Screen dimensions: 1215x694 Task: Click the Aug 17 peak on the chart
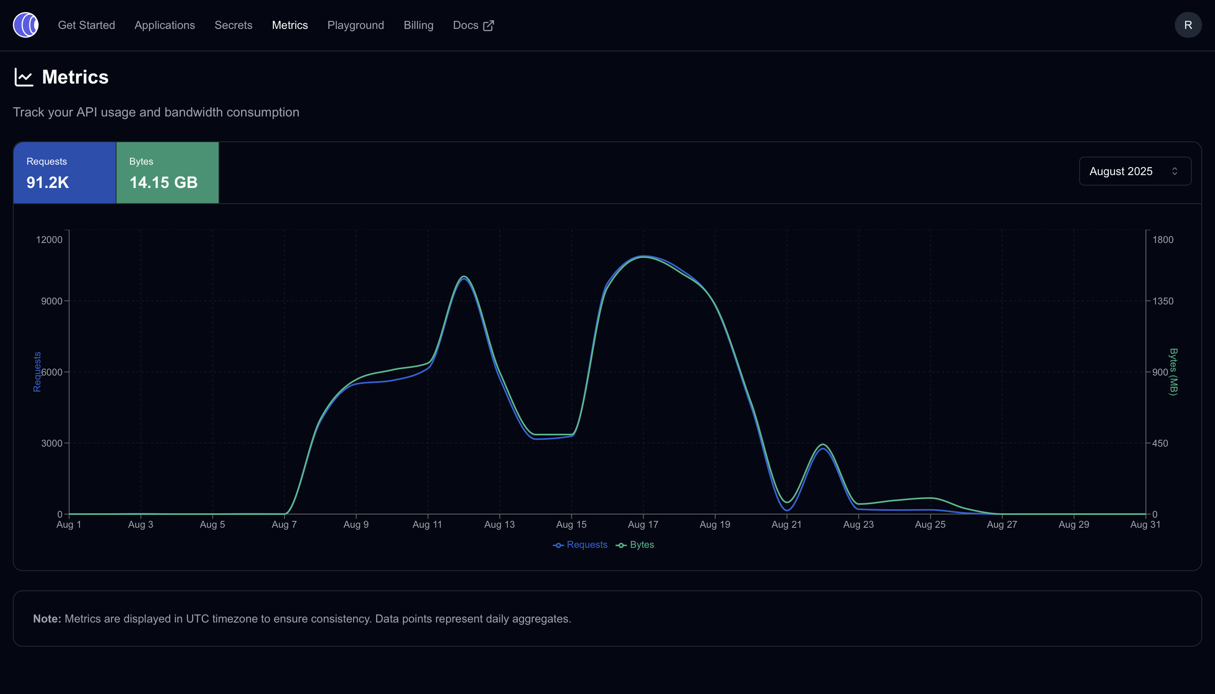(643, 257)
